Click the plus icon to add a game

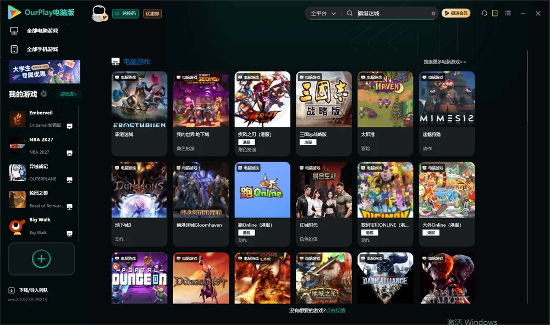pyautogui.click(x=41, y=259)
